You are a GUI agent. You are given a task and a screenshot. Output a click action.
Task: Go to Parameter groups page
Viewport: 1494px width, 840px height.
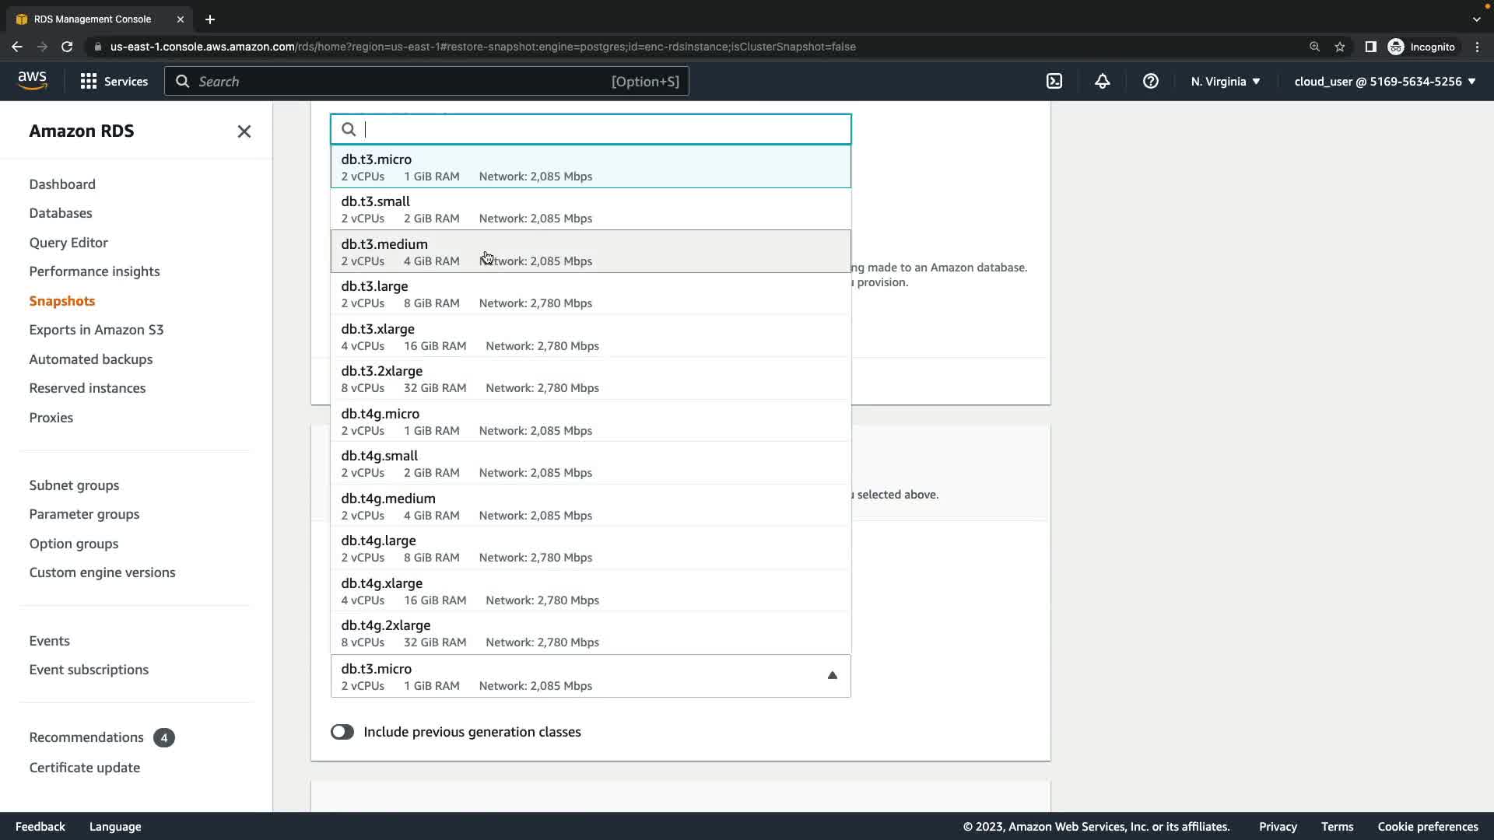84,514
